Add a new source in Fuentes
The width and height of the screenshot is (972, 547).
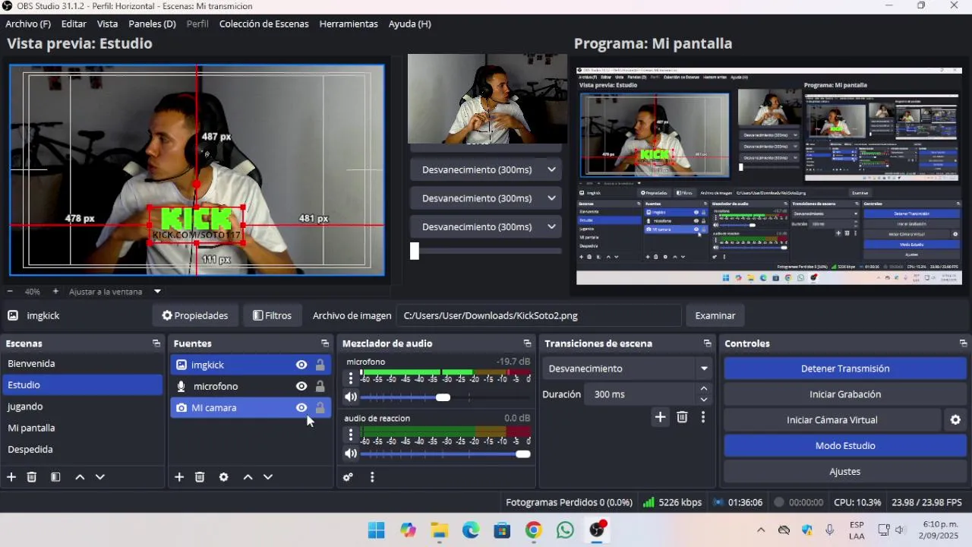pyautogui.click(x=179, y=477)
